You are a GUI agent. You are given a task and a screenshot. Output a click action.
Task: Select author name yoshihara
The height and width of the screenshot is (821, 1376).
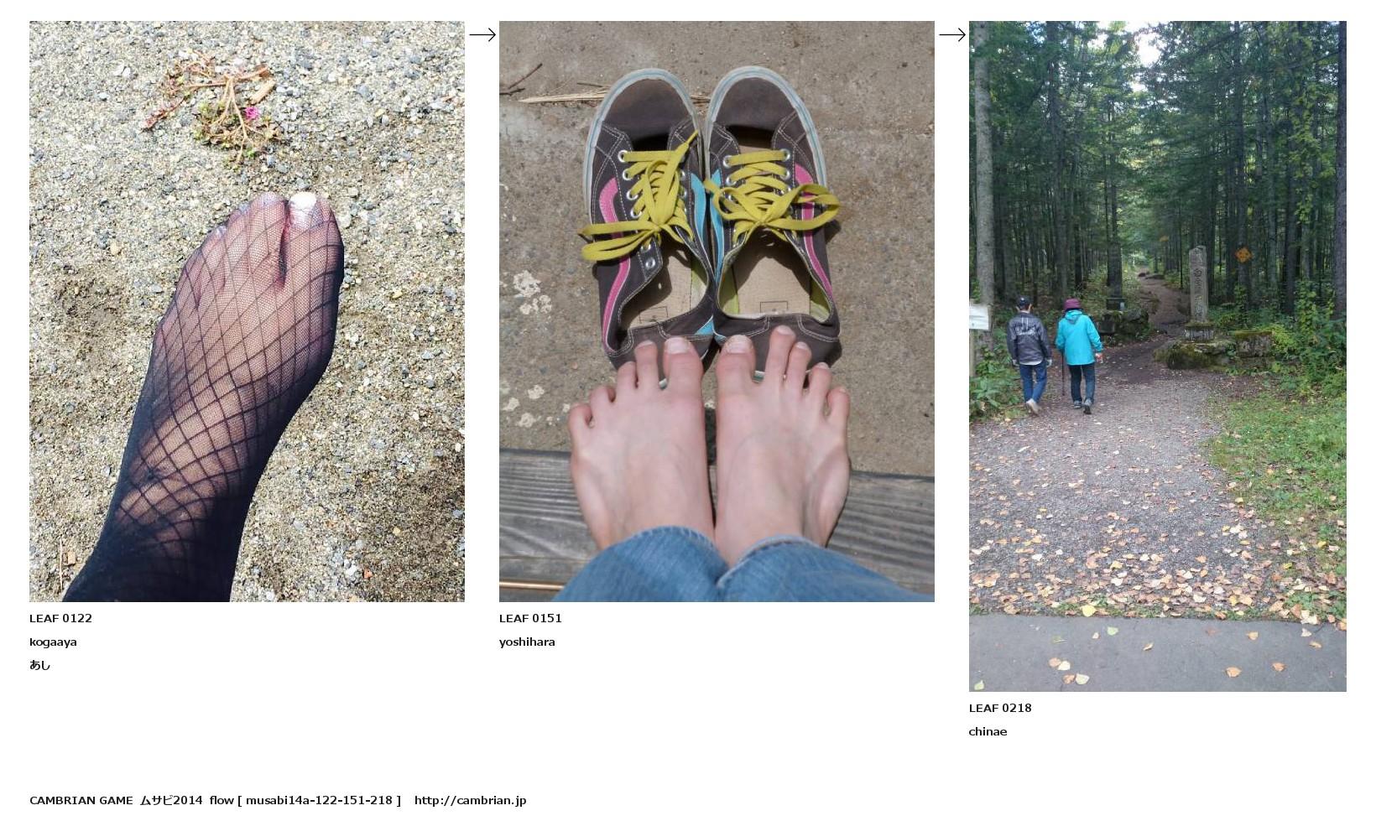click(x=527, y=642)
